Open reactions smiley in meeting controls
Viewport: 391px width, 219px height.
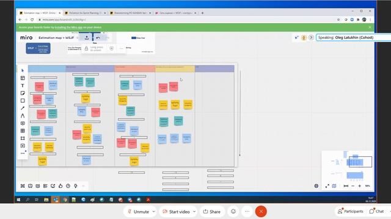coord(233,212)
